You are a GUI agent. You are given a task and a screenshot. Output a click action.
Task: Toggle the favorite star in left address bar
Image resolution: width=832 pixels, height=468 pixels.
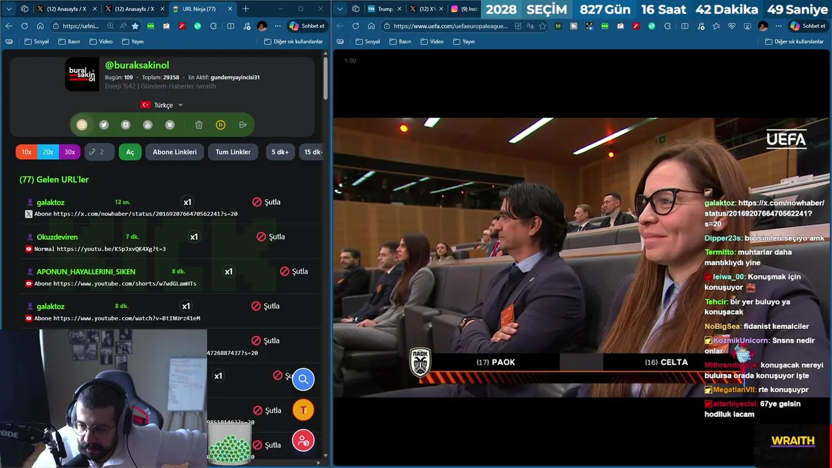click(x=135, y=26)
